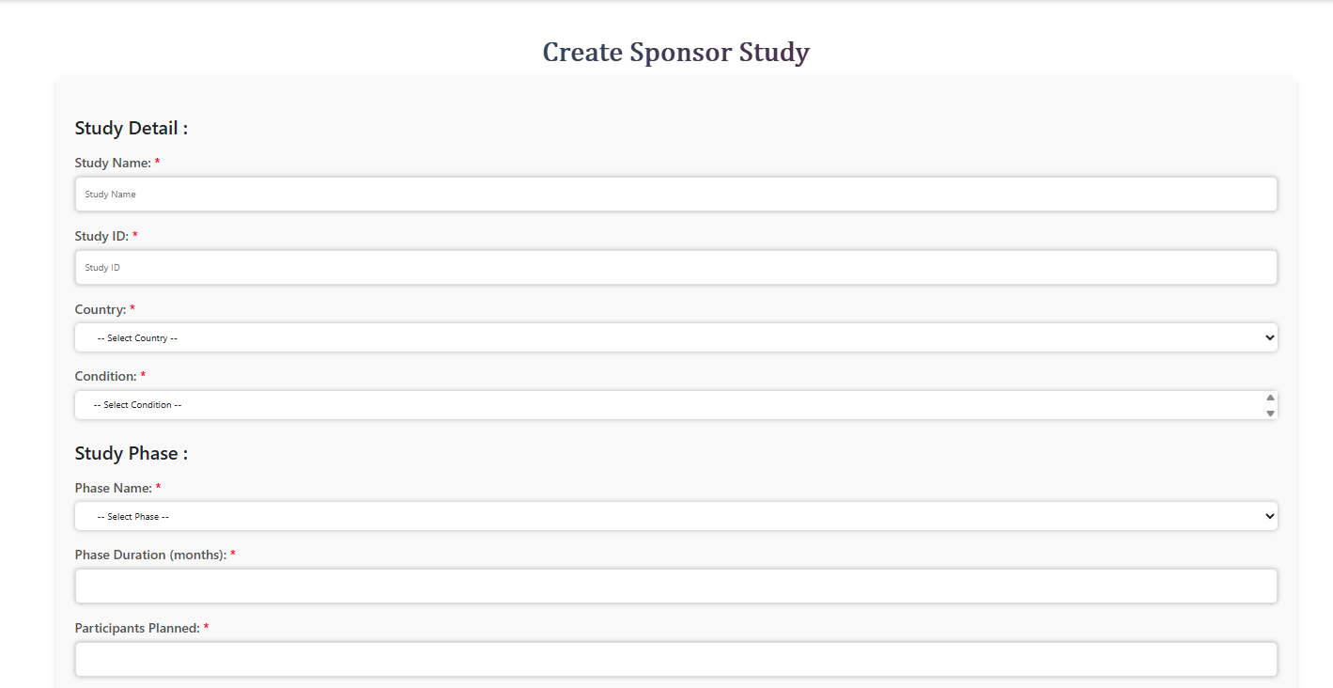Viewport: 1333px width, 688px height.
Task: Click the 'Country:' field label
Action: [100, 308]
